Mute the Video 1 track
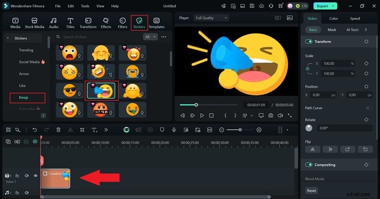380x199 pixels. (x=27, y=175)
